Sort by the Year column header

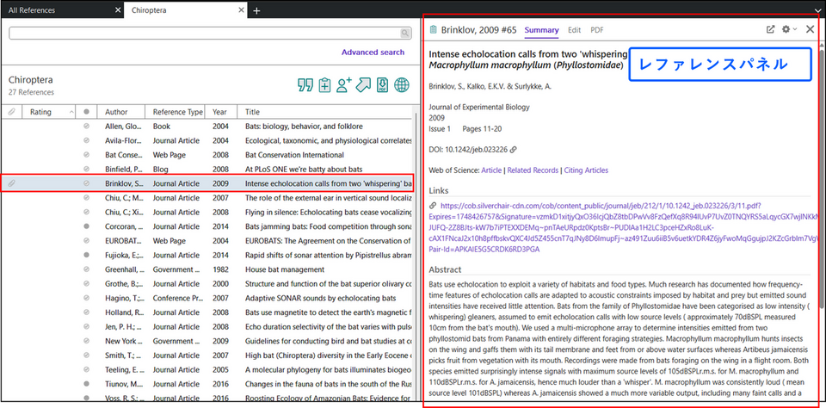[221, 112]
